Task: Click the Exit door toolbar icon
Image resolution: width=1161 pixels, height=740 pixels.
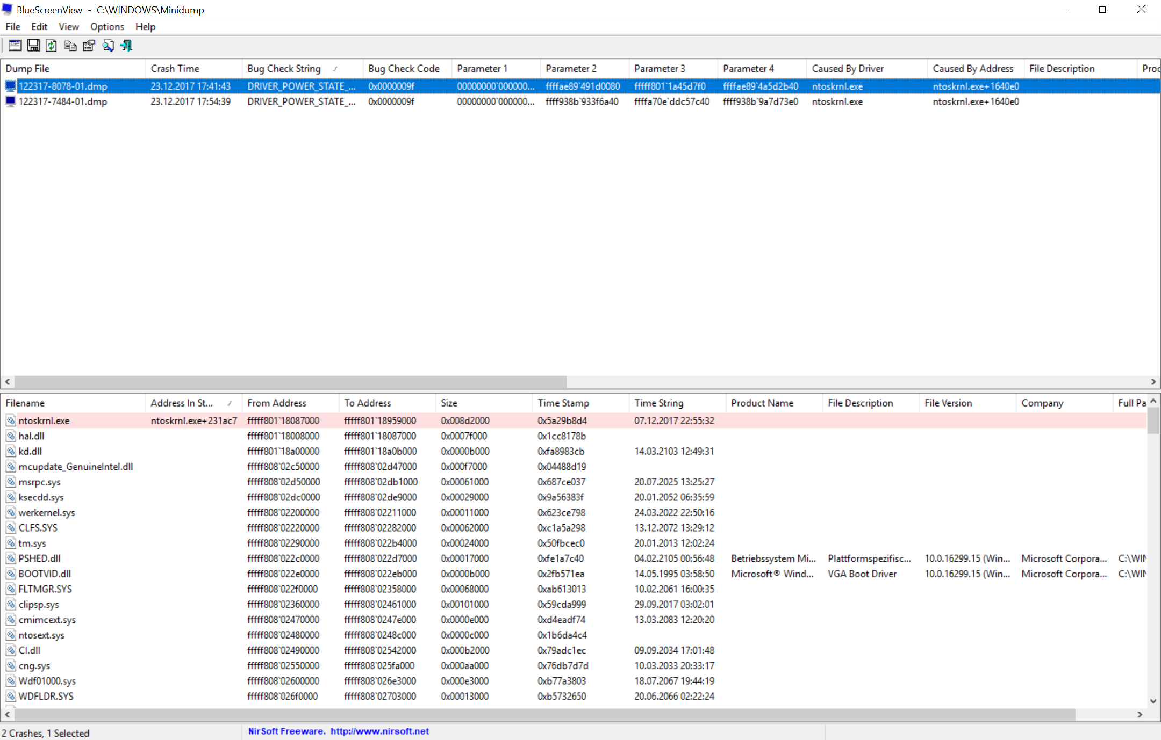Action: point(126,46)
